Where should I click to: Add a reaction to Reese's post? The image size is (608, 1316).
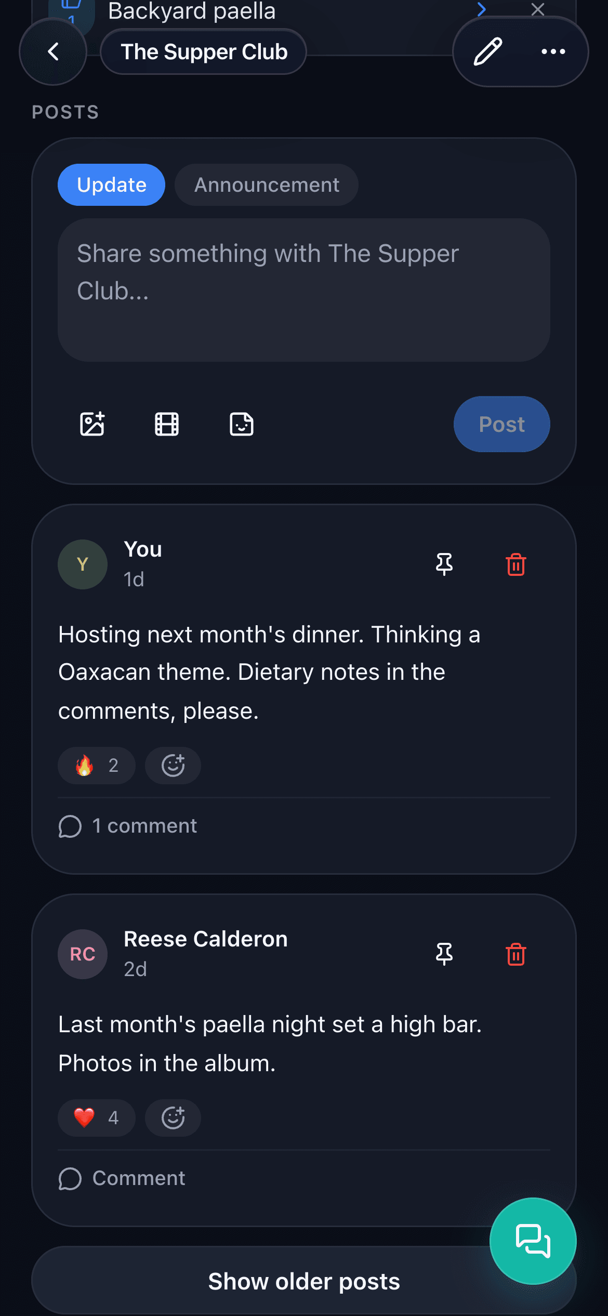coord(173,1118)
